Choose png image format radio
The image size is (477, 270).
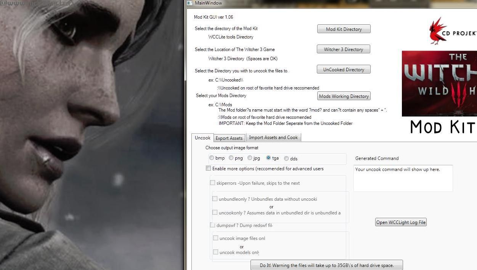click(231, 158)
